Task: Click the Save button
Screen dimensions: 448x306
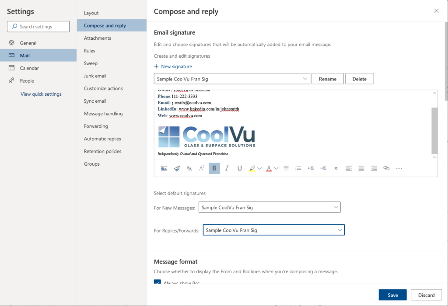Action: click(392, 295)
